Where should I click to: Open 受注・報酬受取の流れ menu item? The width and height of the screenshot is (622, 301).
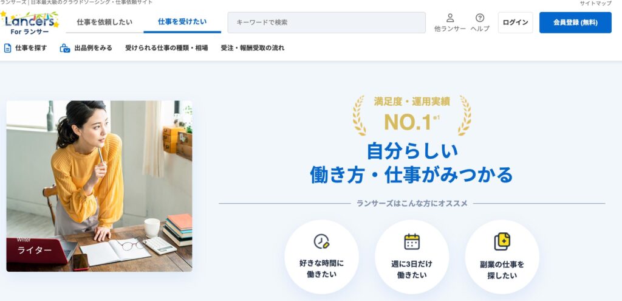(x=253, y=48)
